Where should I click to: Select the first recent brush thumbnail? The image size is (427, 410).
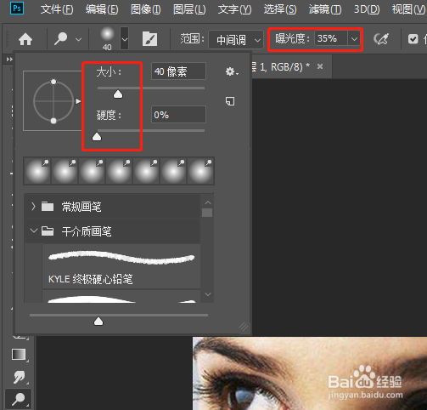[x=37, y=171]
